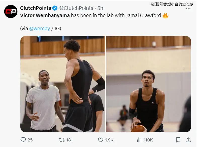Click the reply speech bubble icon
The image size is (197, 147).
(x=23, y=140)
